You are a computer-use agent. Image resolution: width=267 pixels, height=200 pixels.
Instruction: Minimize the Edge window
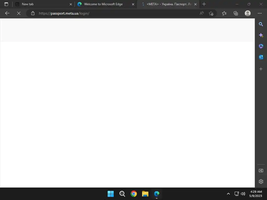pos(237,4)
